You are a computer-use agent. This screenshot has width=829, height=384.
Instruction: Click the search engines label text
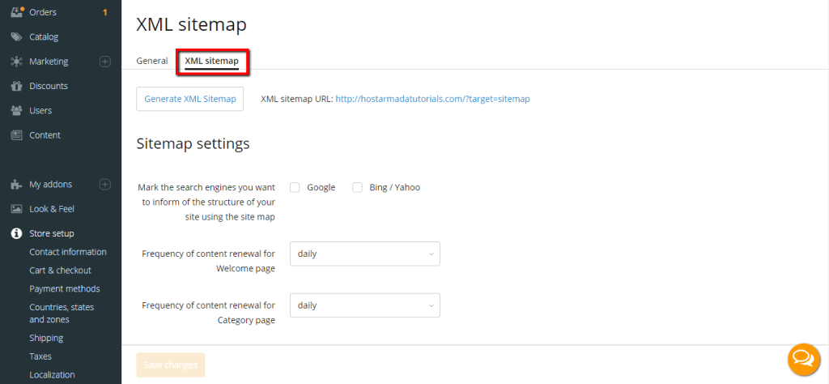206,202
